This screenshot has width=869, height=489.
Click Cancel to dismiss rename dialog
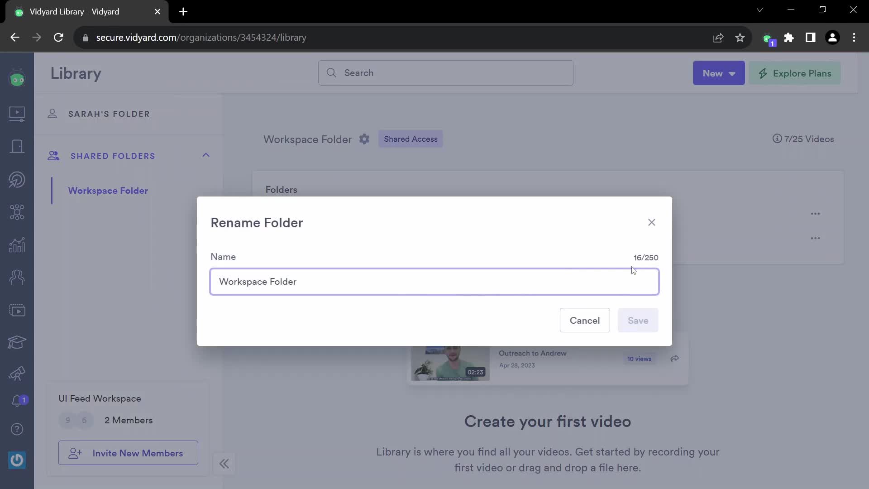(x=585, y=321)
